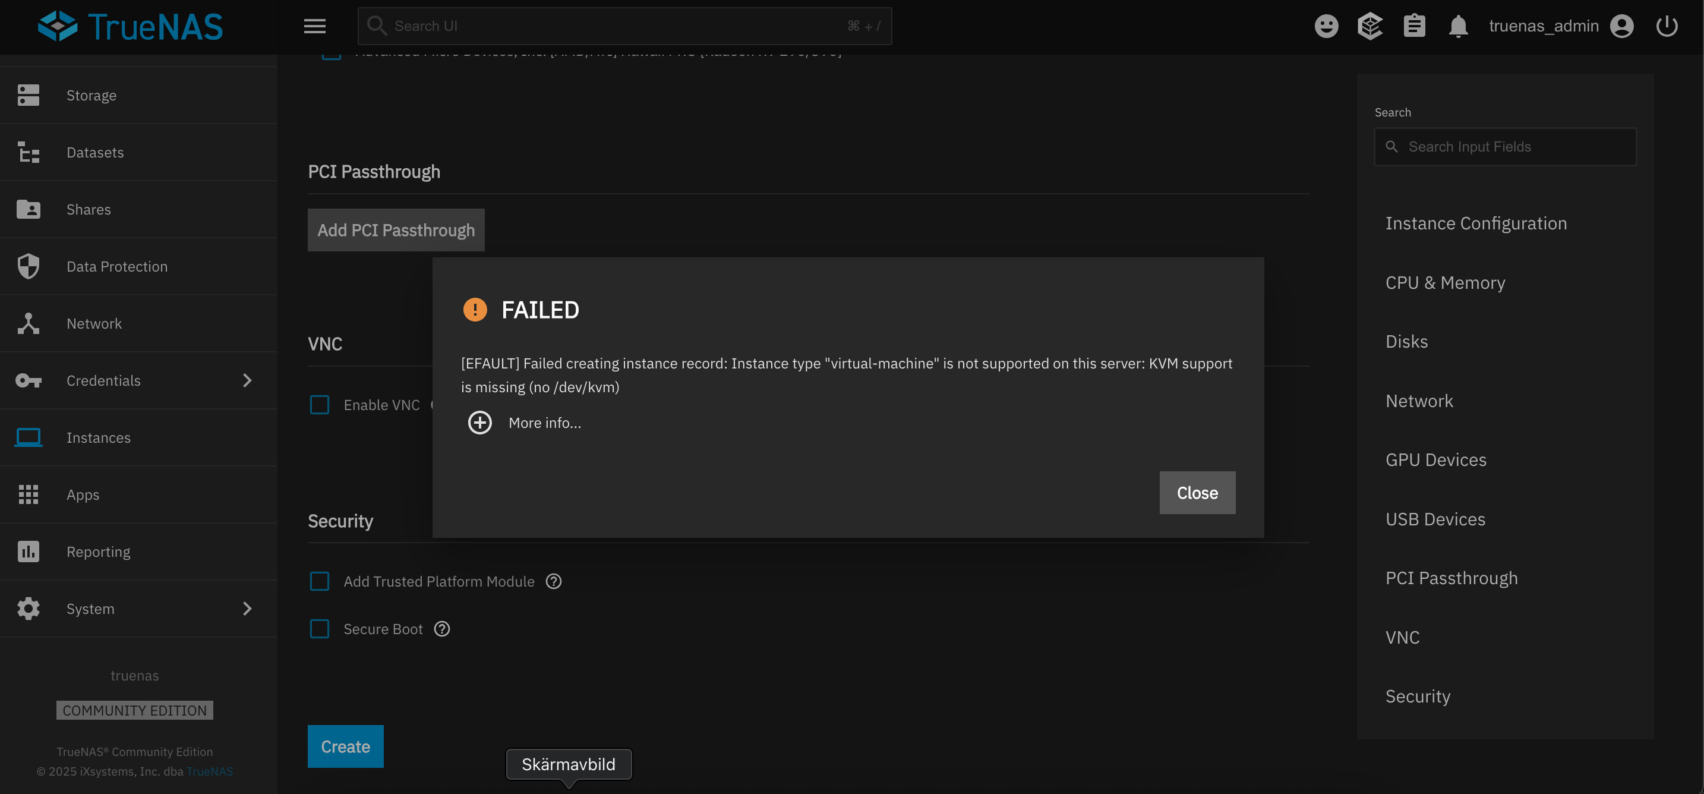Open the Jobs clipboard icon
The width and height of the screenshot is (1704, 794).
pyautogui.click(x=1413, y=27)
